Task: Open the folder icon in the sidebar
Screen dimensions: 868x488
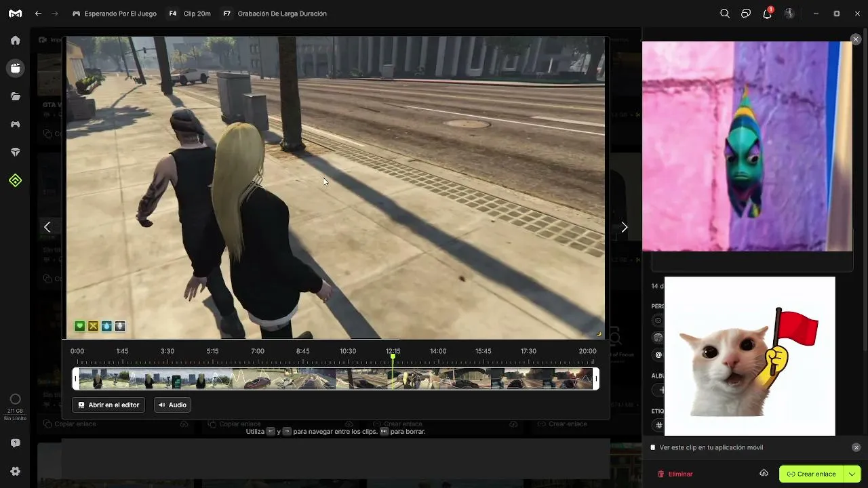Action: [15, 96]
